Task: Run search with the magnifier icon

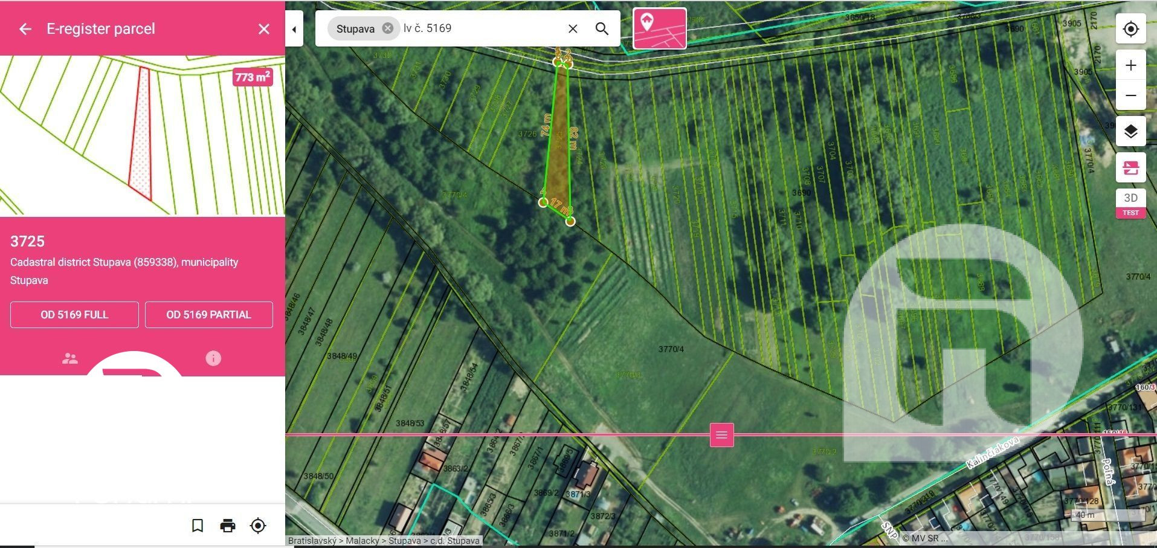Action: 602,28
